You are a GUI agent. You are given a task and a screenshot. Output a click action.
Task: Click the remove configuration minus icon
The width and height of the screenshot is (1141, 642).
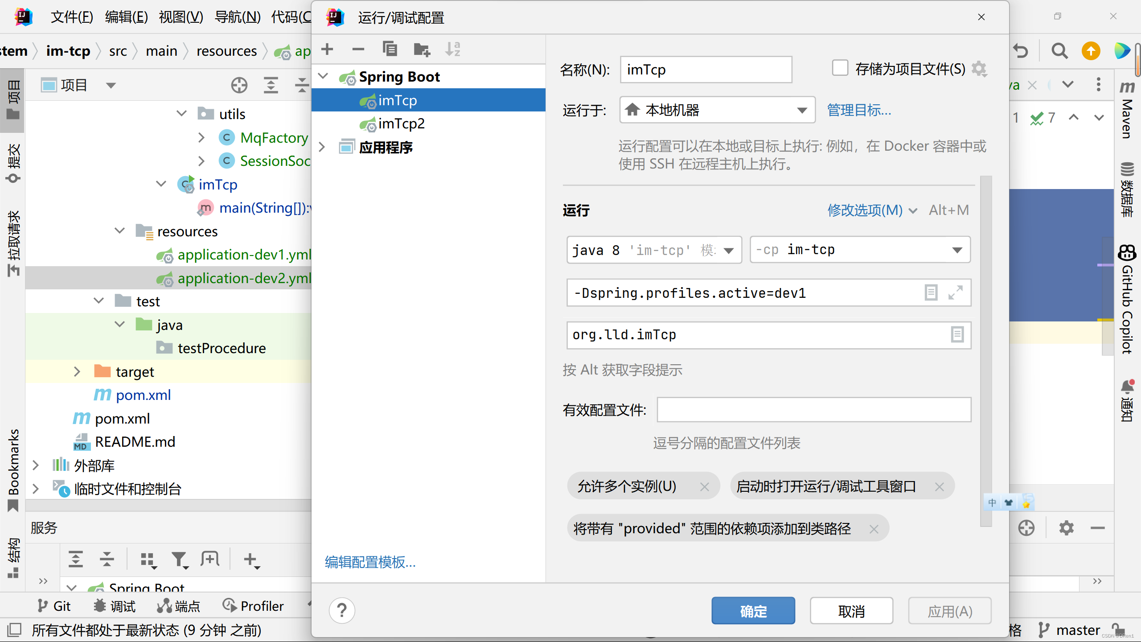point(358,49)
